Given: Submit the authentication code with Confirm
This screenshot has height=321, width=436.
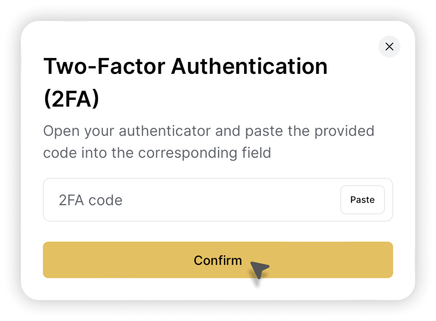Looking at the screenshot, I should (218, 260).
